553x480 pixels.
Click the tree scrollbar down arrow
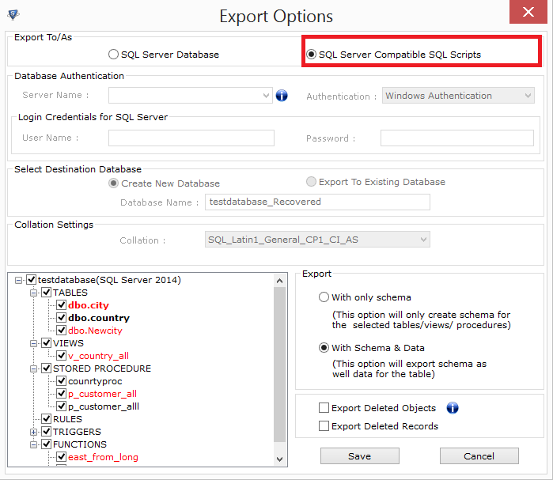[279, 458]
